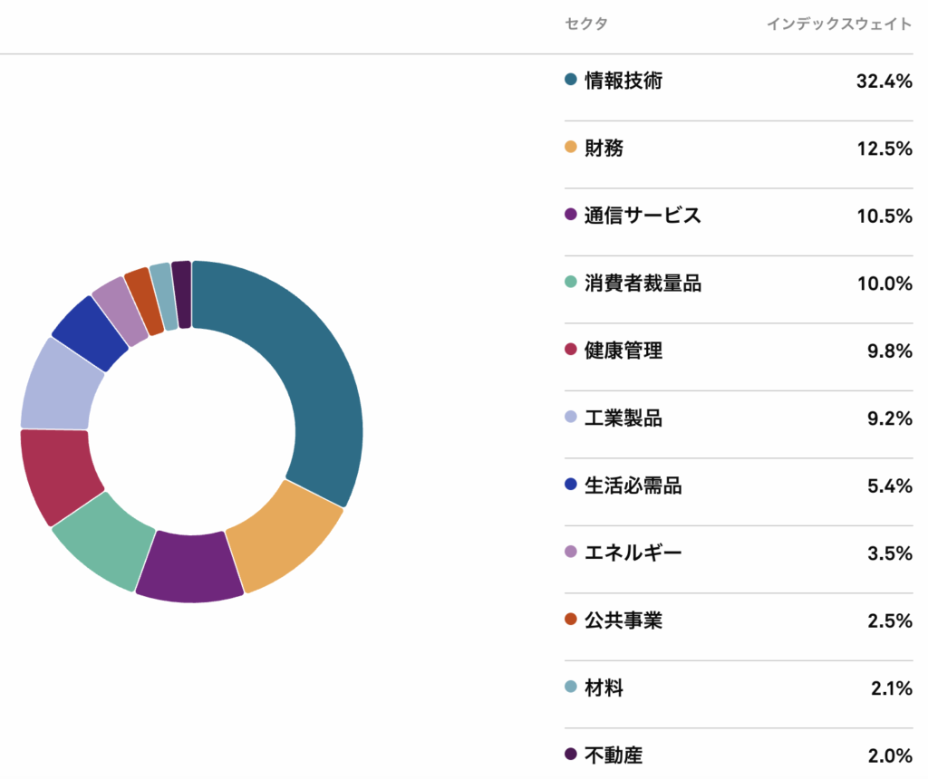Click the lavender 工業製品 donut slice
Viewport: 928px width, 779px height.
pyautogui.click(x=56, y=384)
